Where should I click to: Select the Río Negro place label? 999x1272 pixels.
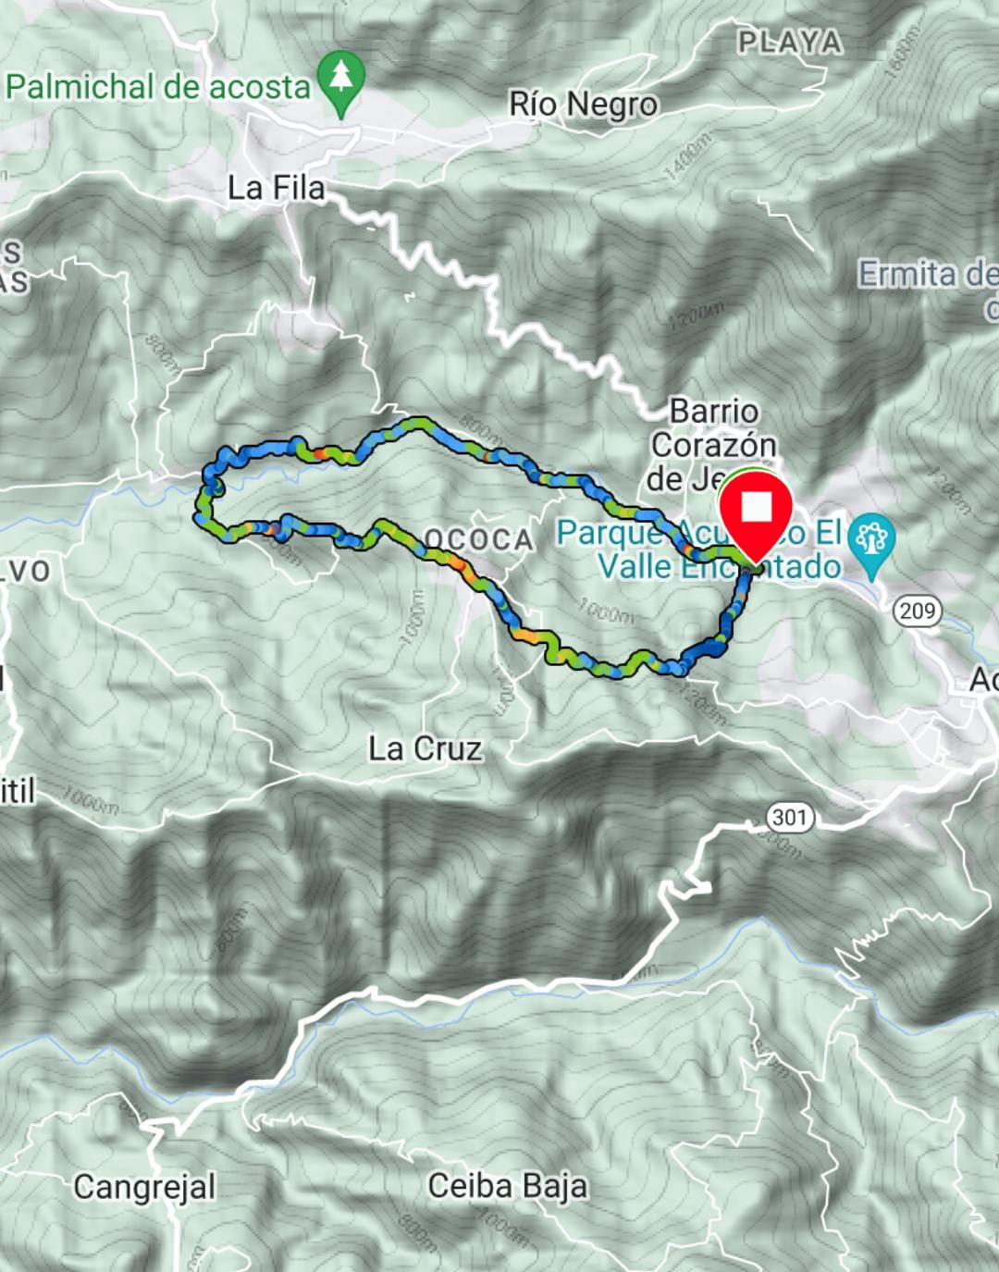click(x=583, y=105)
